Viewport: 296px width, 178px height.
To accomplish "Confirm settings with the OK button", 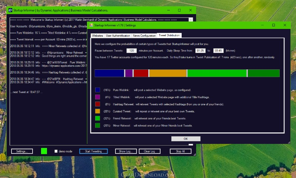I will 186,139.
